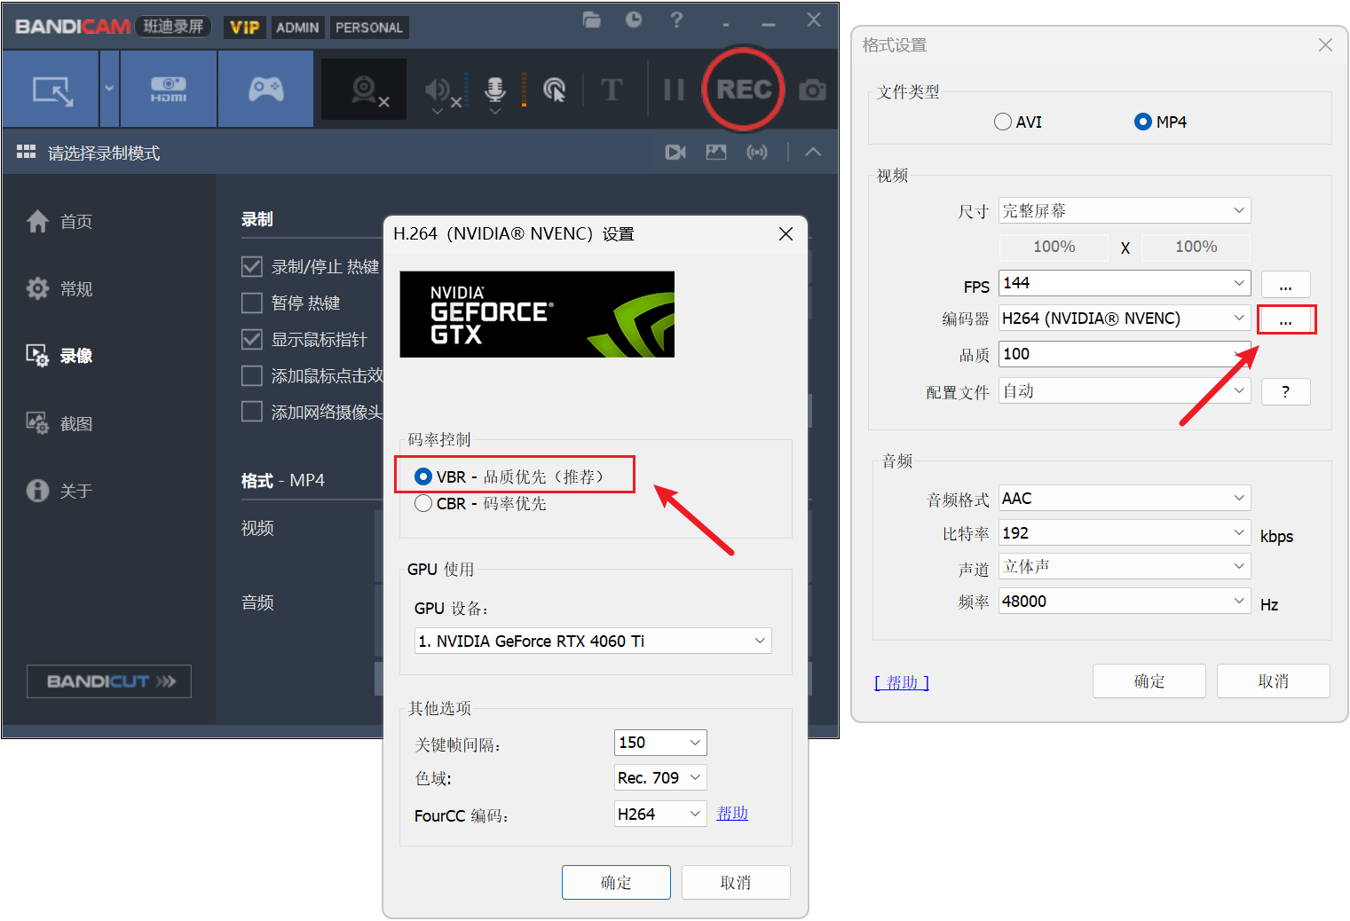Screen dimensions: 1350x921
Task: Open 编码器 codec dropdown
Action: (1125, 319)
